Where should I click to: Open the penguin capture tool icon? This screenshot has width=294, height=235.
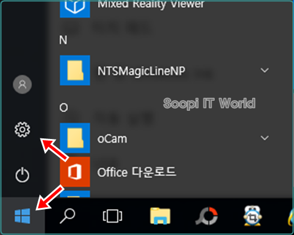pyautogui.click(x=252, y=216)
